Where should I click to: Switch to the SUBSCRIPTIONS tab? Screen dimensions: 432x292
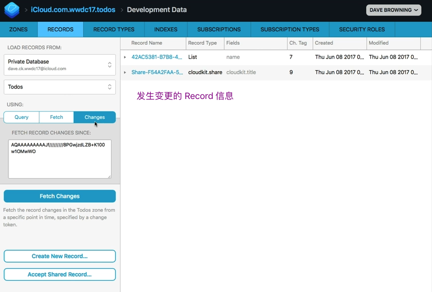point(219,29)
